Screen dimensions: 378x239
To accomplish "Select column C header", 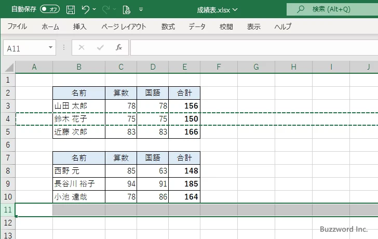I will [x=121, y=67].
